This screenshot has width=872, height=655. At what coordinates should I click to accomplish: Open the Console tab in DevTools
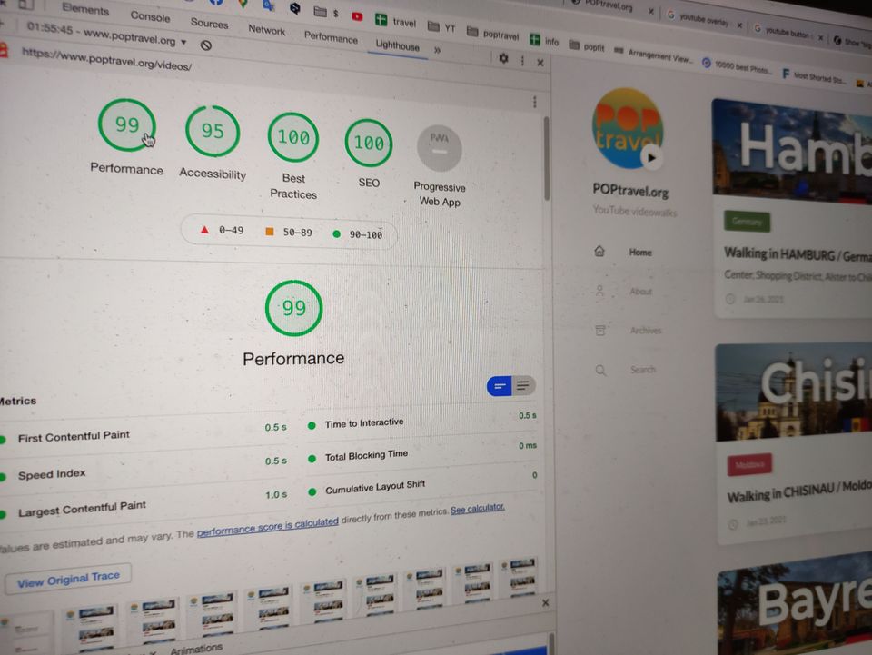[x=150, y=16]
